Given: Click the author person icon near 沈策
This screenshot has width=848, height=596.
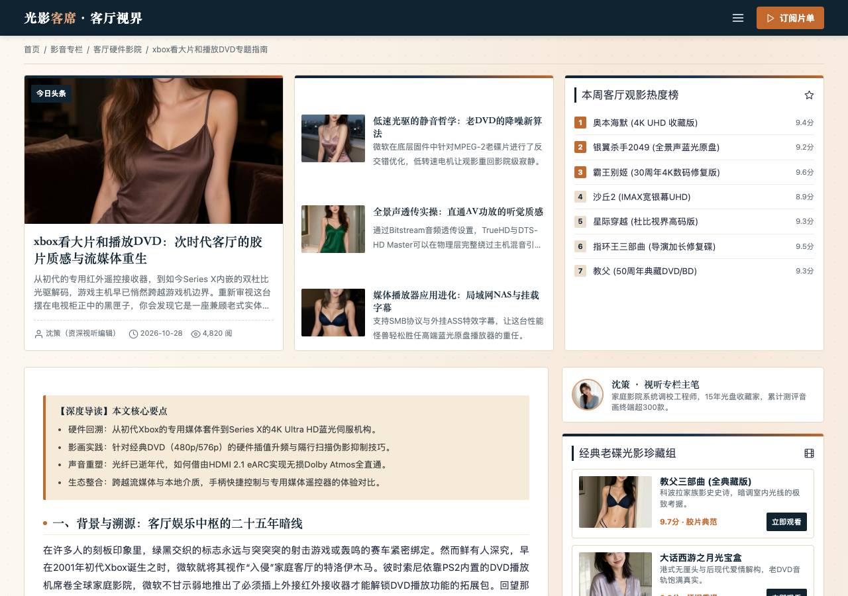Looking at the screenshot, I should (38, 334).
